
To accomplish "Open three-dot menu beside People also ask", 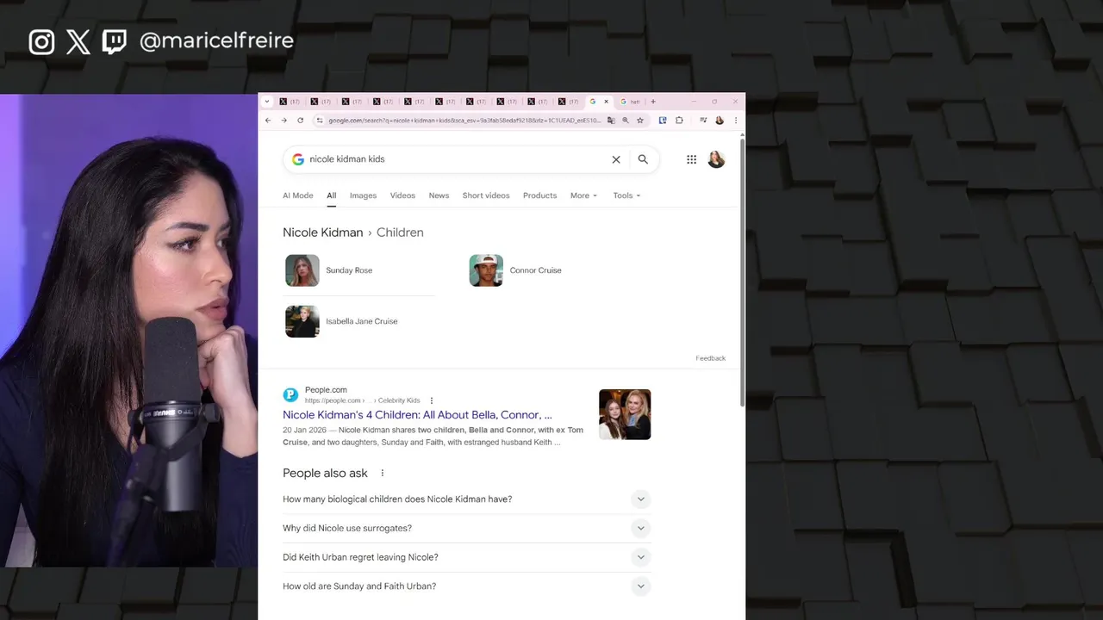I will click(x=383, y=473).
